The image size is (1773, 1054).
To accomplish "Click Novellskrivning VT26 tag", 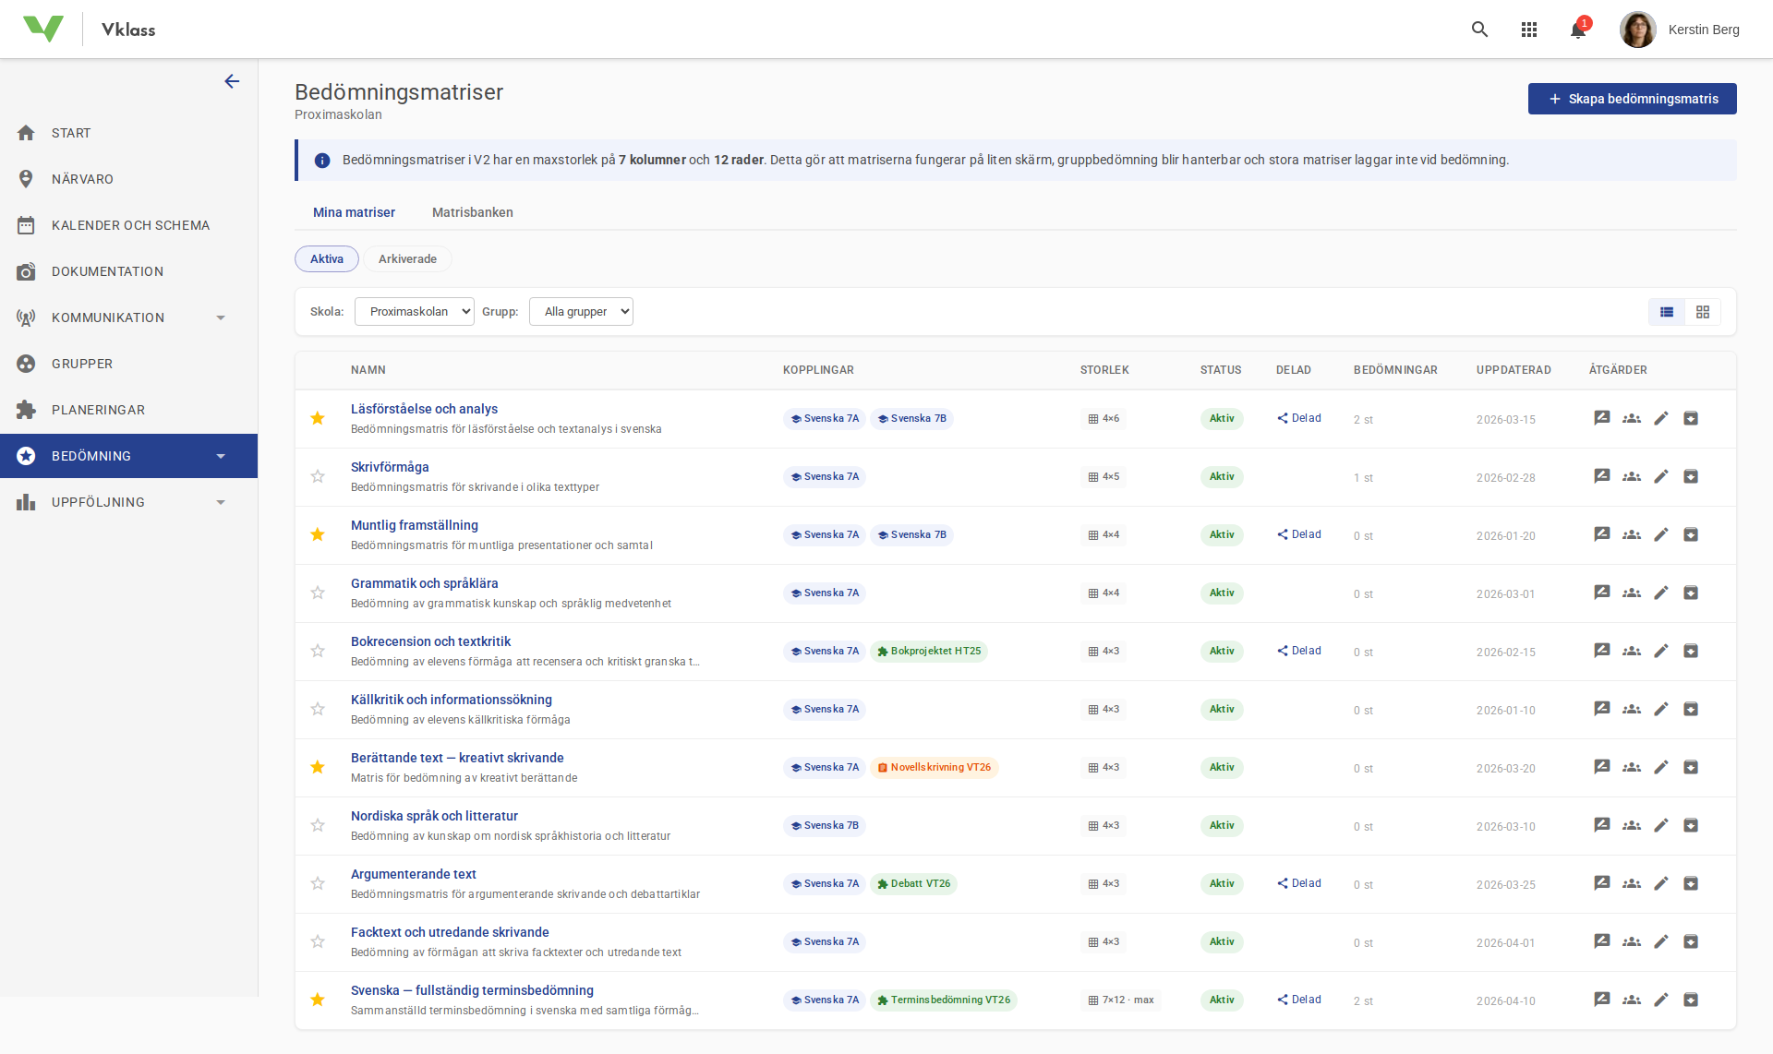I will 935,767.
